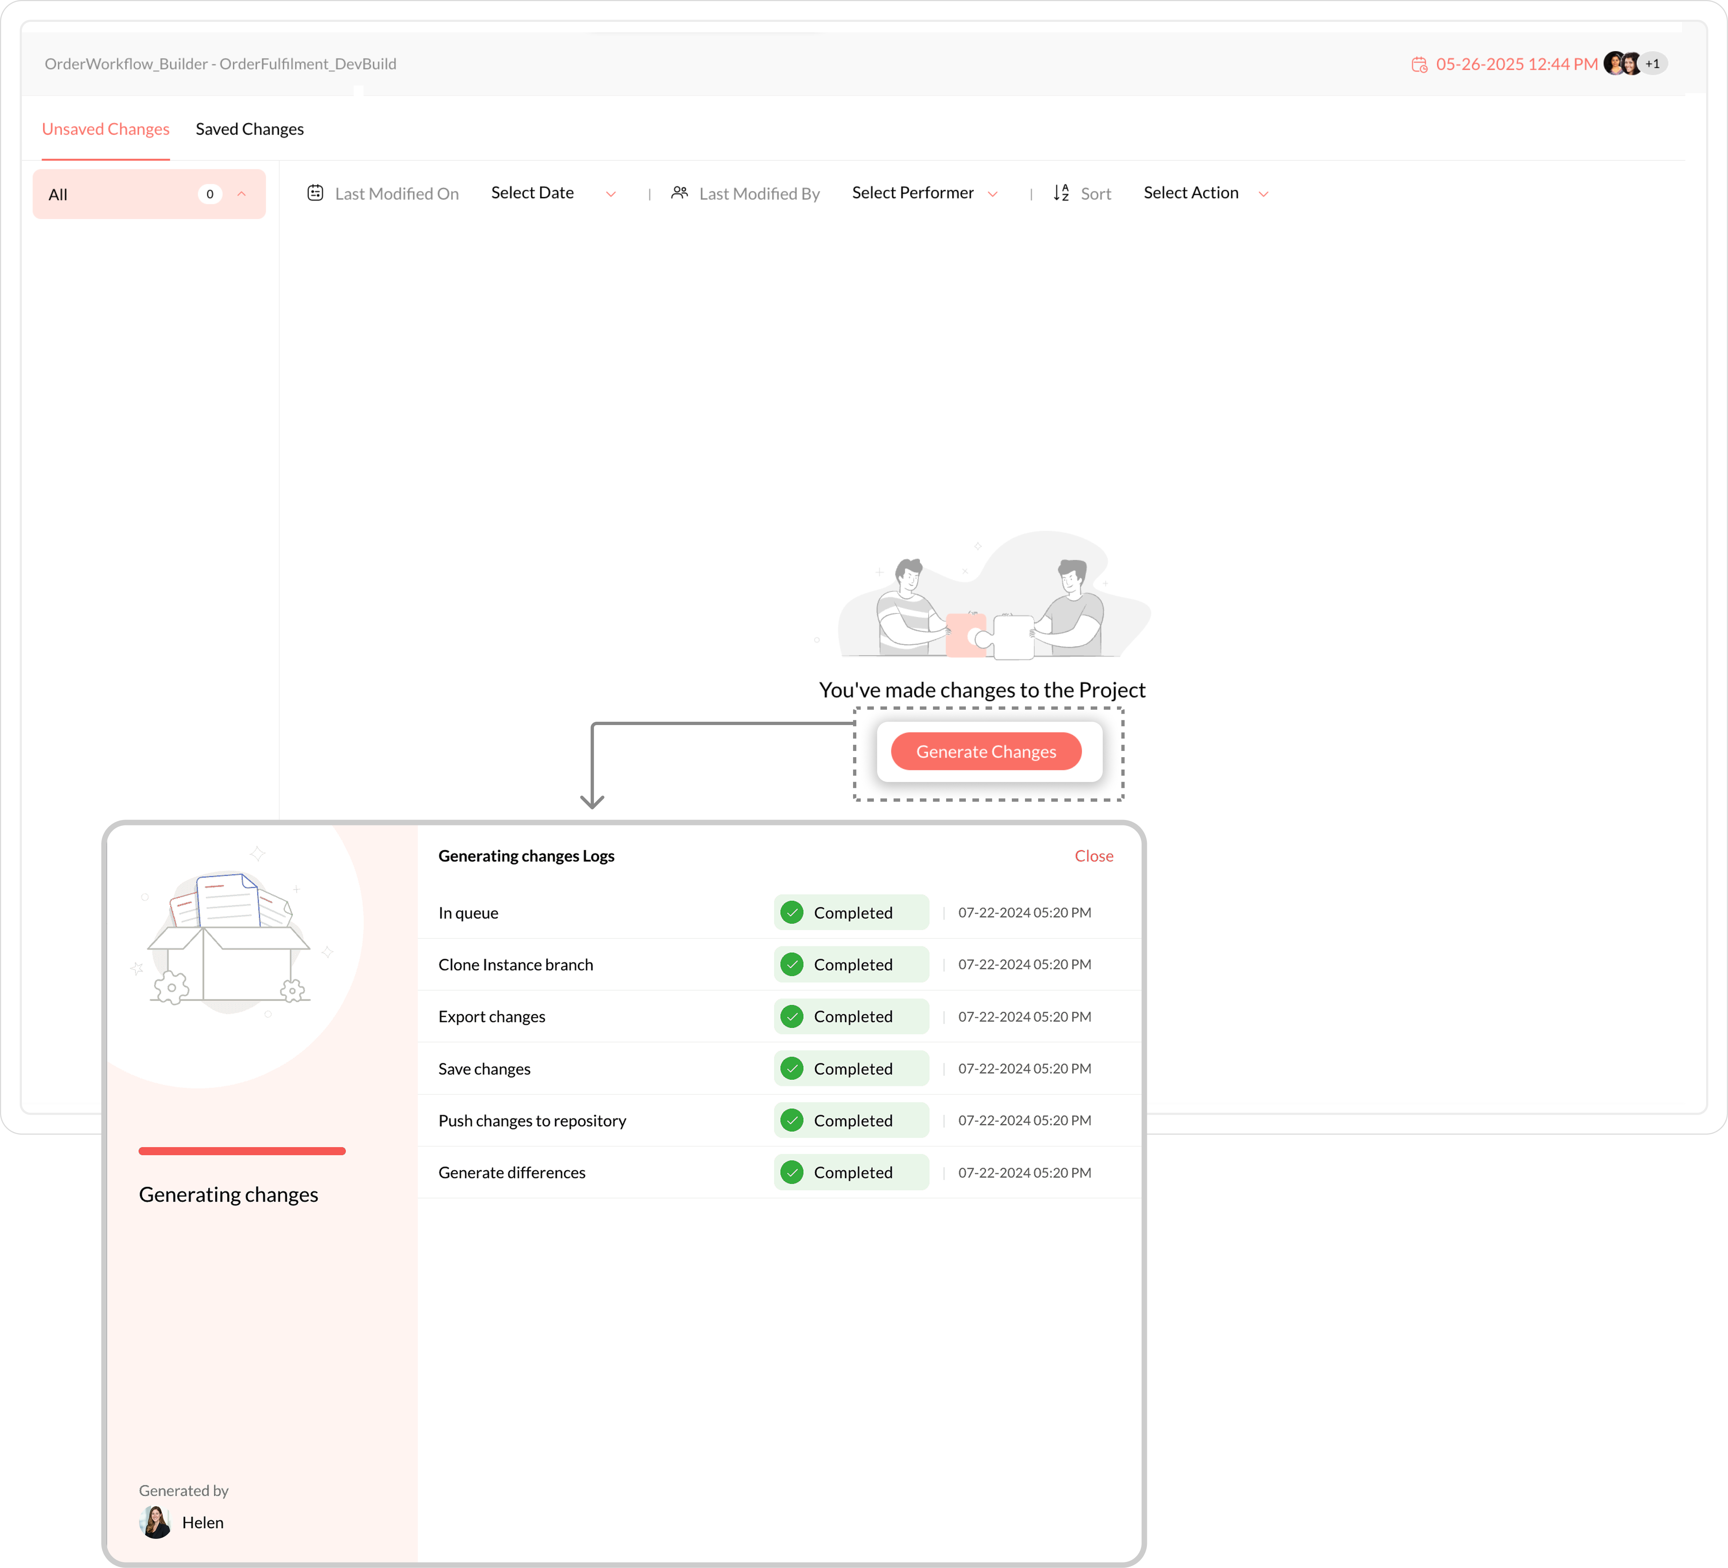The width and height of the screenshot is (1728, 1568).
Task: Select the Unsaved Changes tab
Action: click(105, 129)
